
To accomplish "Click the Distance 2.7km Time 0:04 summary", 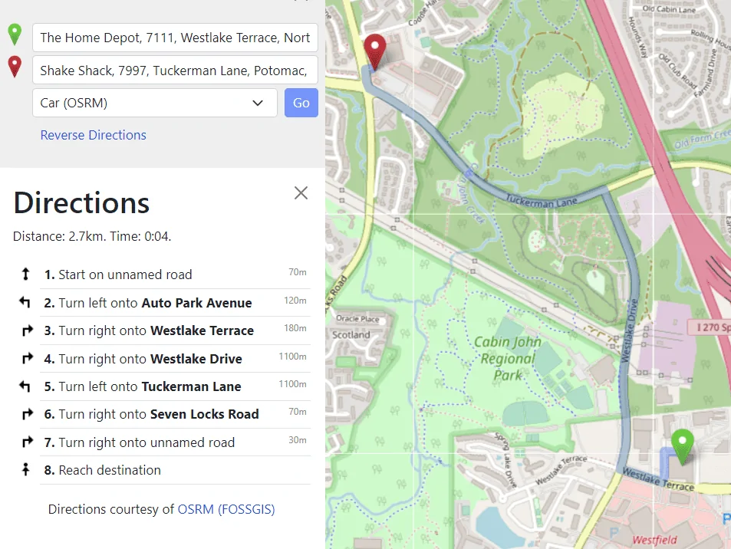I will pos(92,236).
